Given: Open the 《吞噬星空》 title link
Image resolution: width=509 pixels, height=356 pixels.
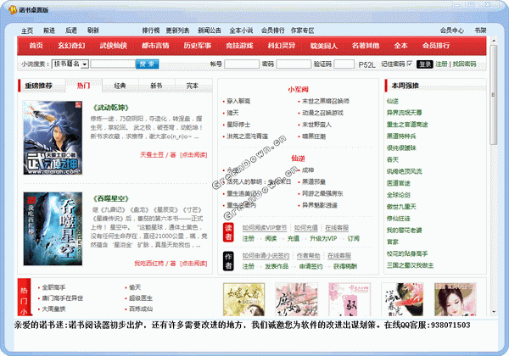Looking at the screenshot, I should tap(111, 198).
